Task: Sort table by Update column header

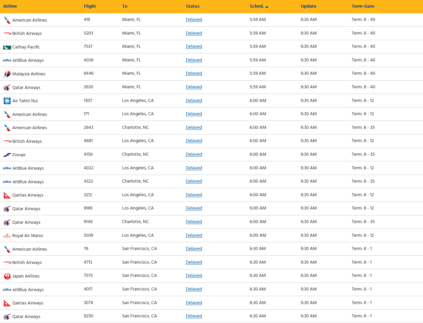Action: 308,6
